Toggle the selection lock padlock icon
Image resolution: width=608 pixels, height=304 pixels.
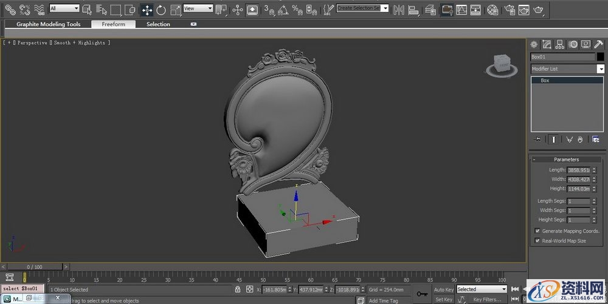pos(238,289)
